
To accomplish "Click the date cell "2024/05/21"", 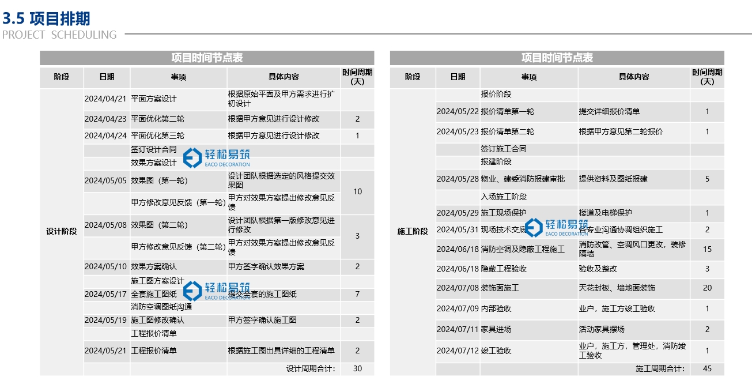I will point(105,351).
